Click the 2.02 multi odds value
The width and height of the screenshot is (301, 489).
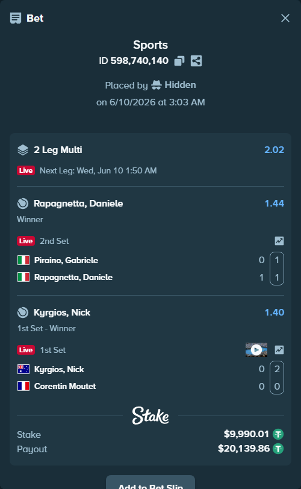tap(274, 150)
